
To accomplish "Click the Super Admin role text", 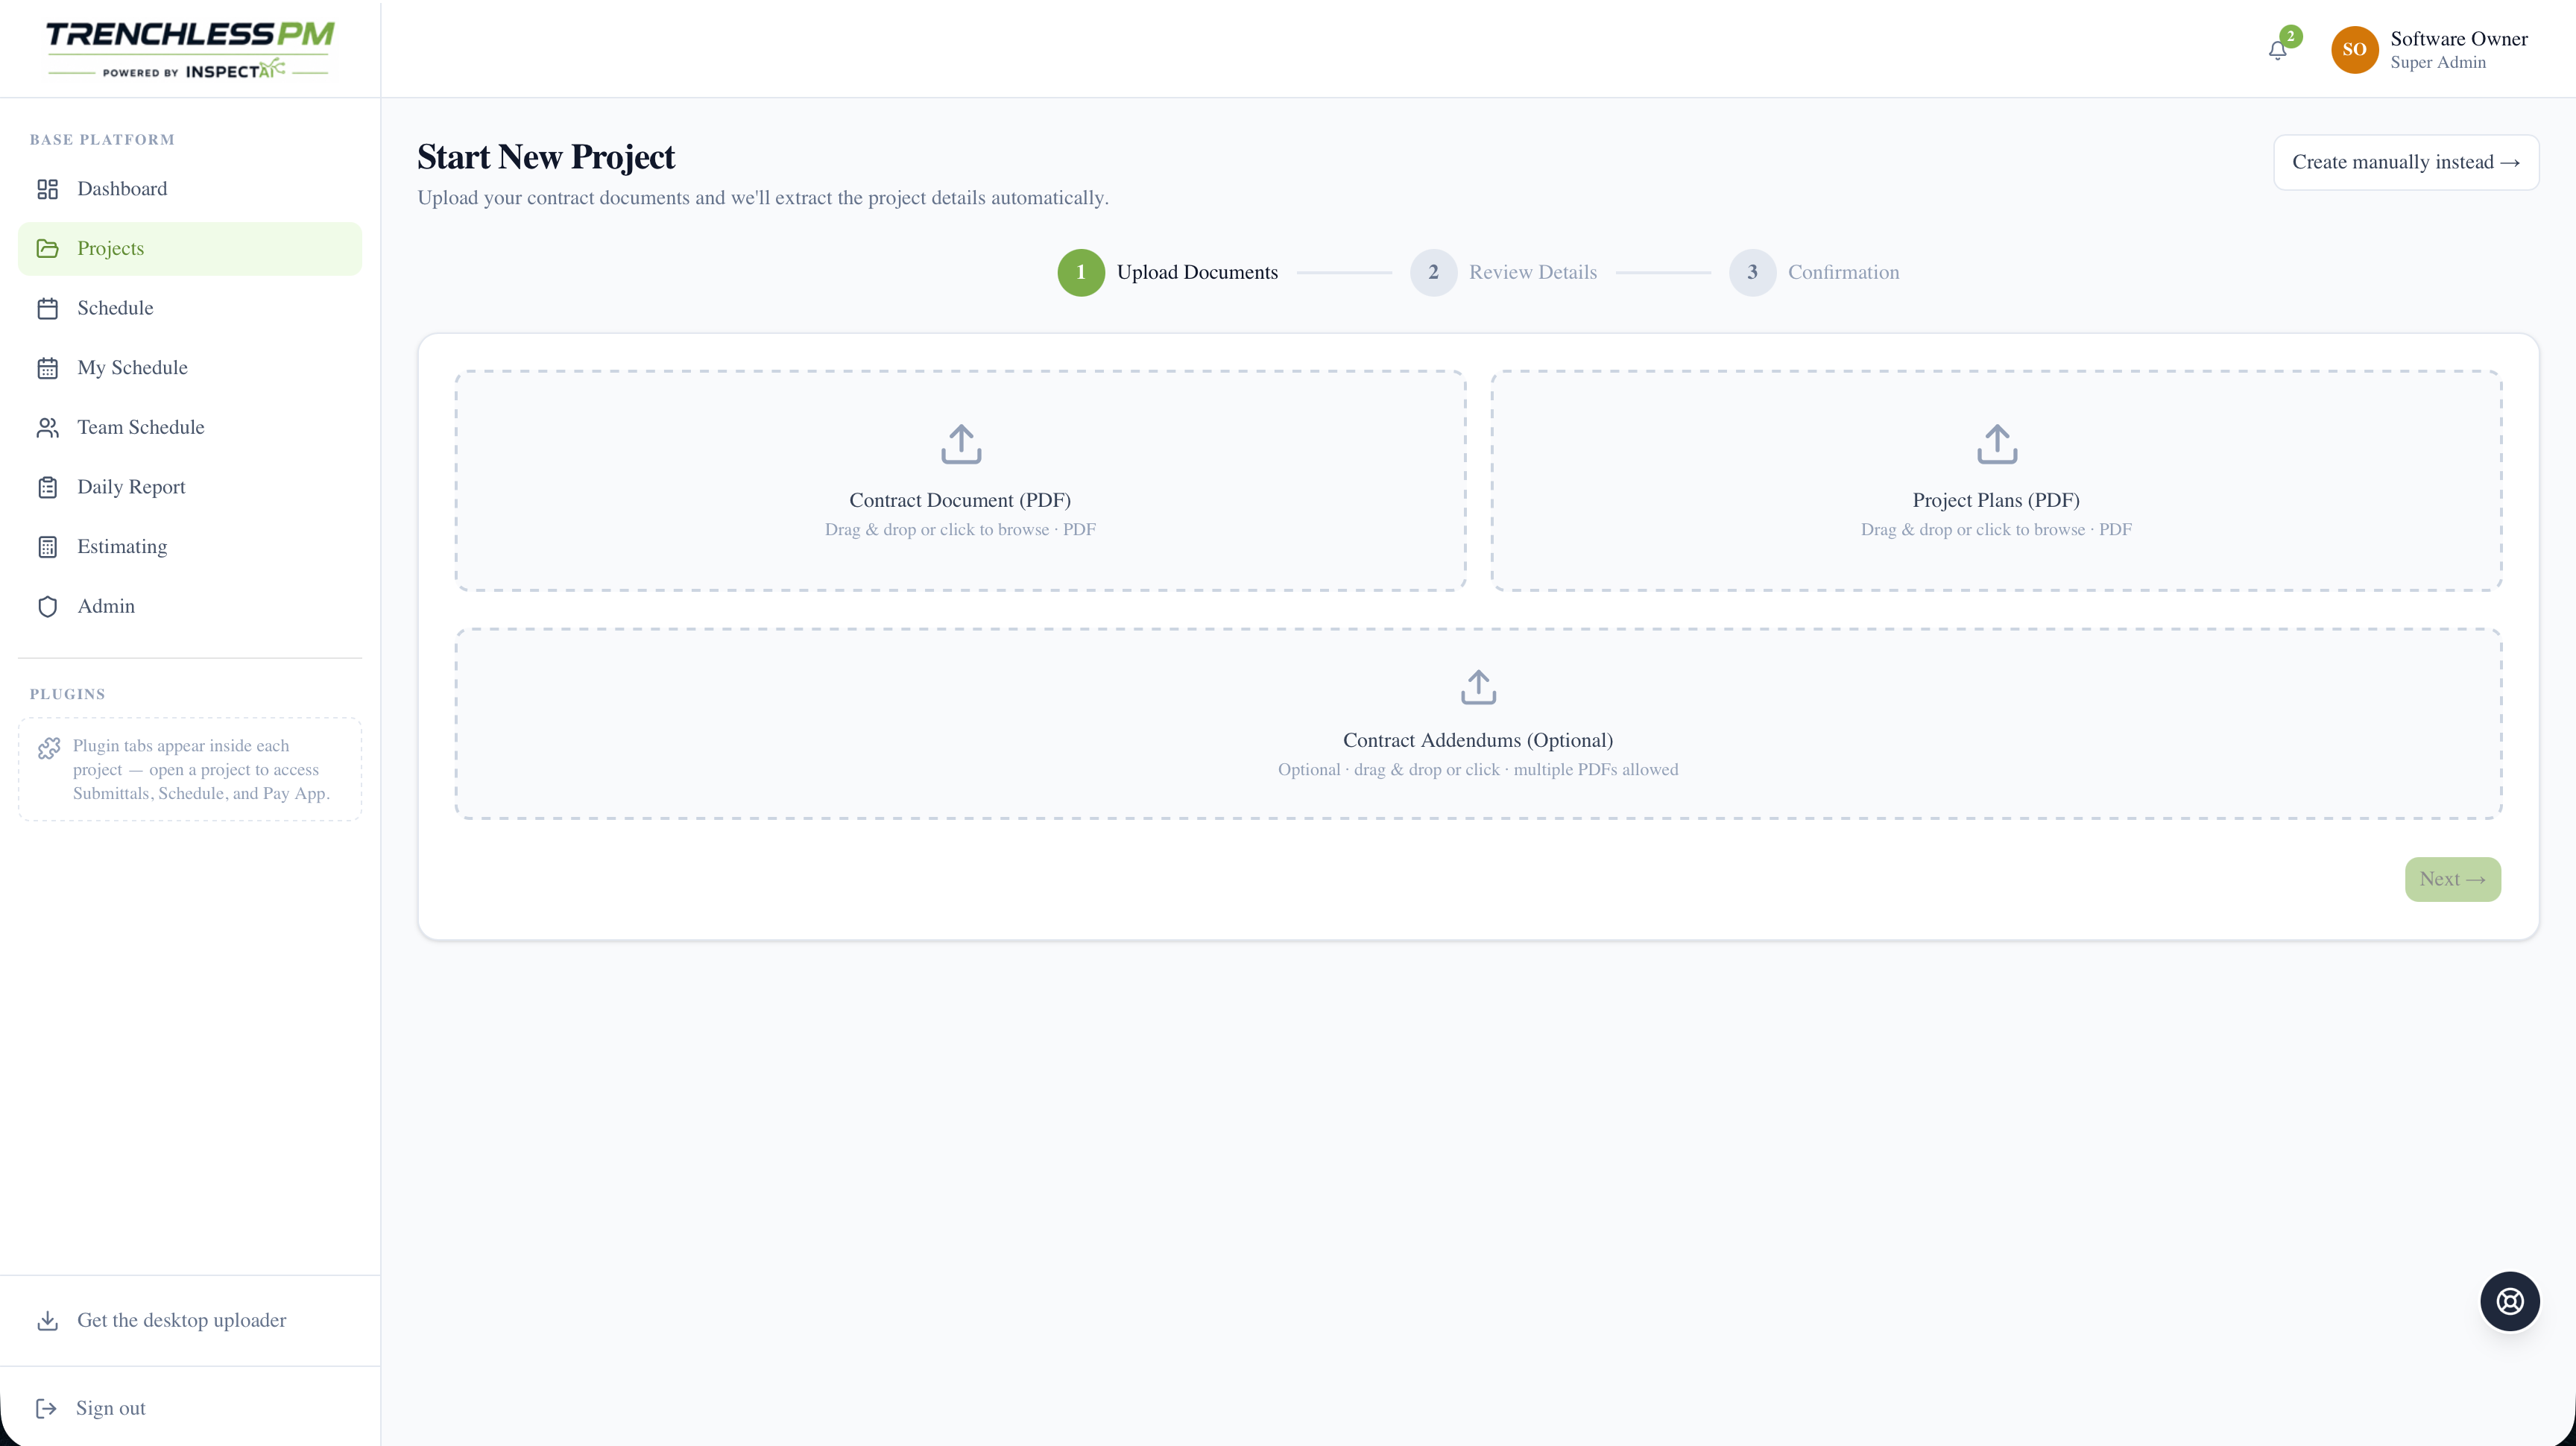I will click(2438, 62).
